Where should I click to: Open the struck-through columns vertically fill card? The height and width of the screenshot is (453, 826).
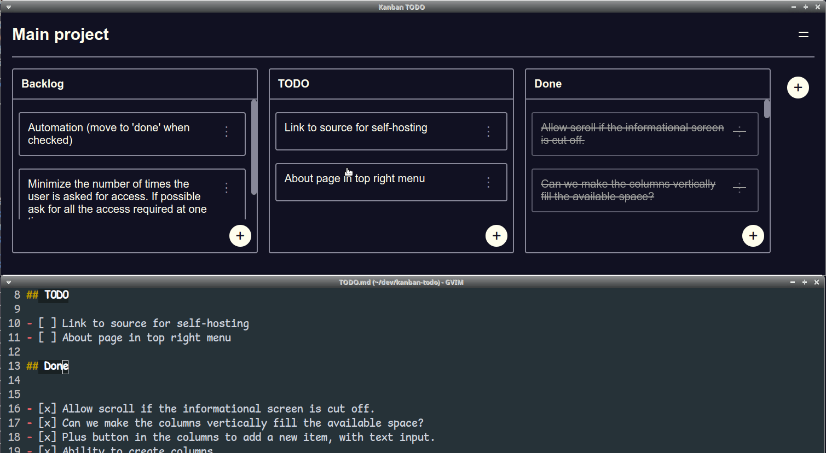(645, 190)
